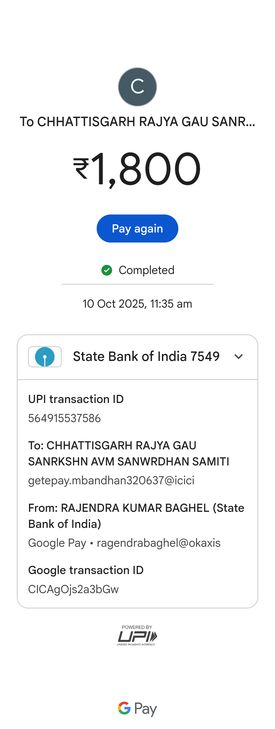The image size is (275, 729).
Task: Tap the Completed status text
Action: point(146,270)
